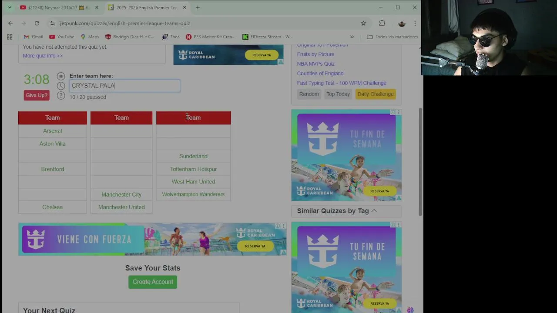This screenshot has height=313, width=557.
Task: Pause the quiz timer
Action: point(61,76)
